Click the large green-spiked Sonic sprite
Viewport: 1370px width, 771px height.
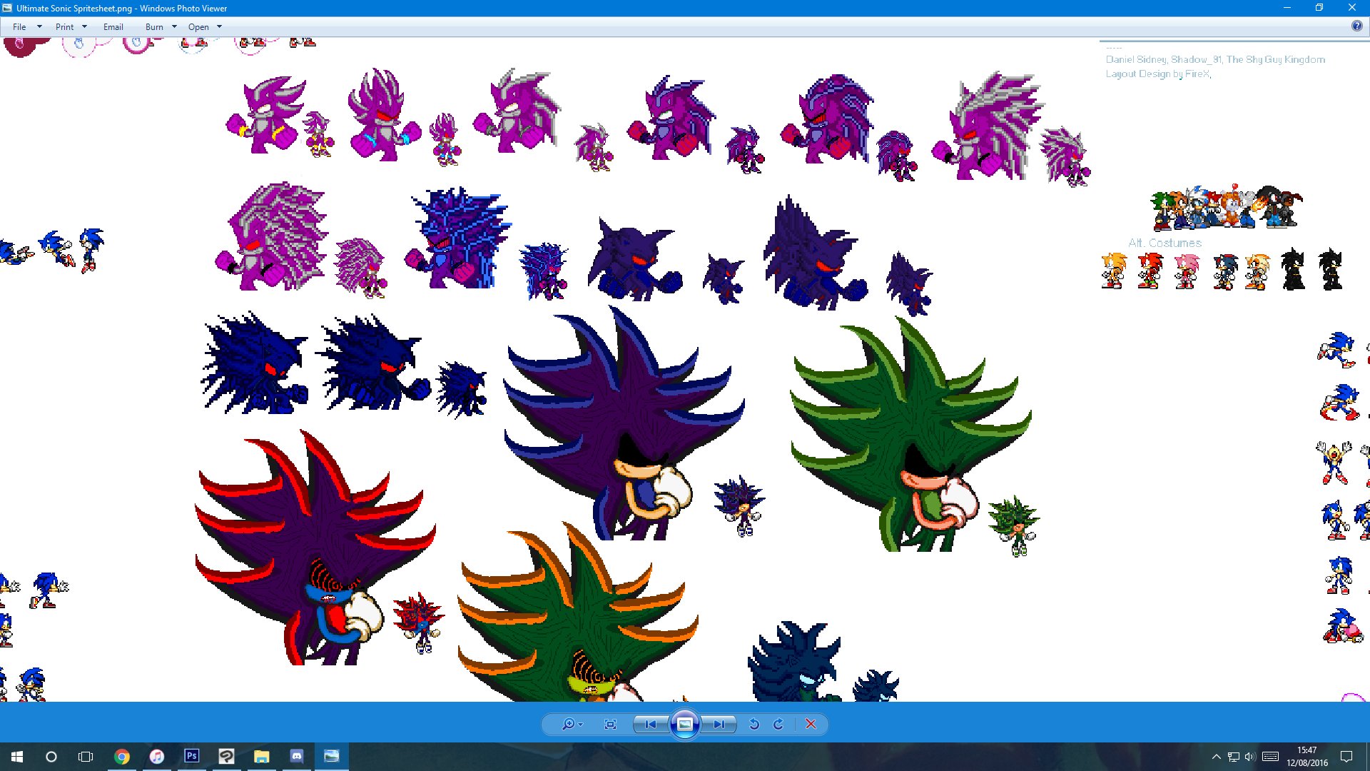point(910,435)
